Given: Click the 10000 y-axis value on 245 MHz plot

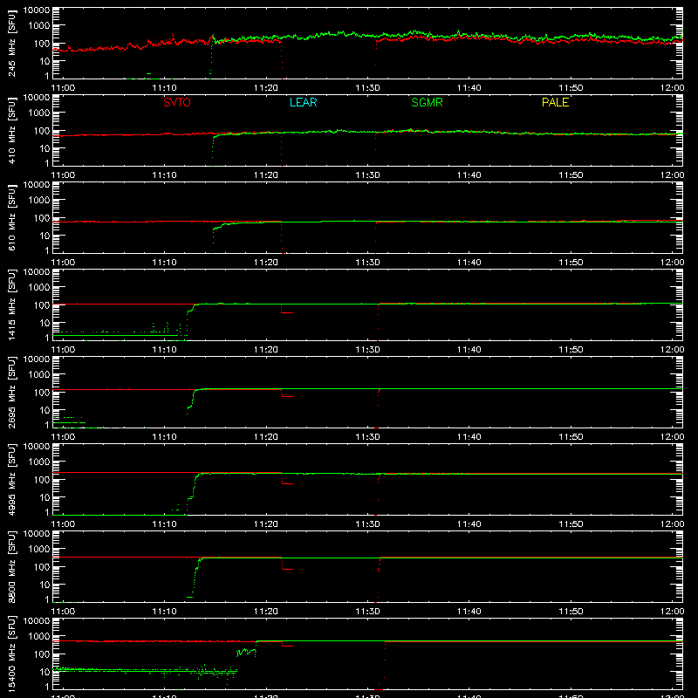Looking at the screenshot, I should (x=37, y=10).
